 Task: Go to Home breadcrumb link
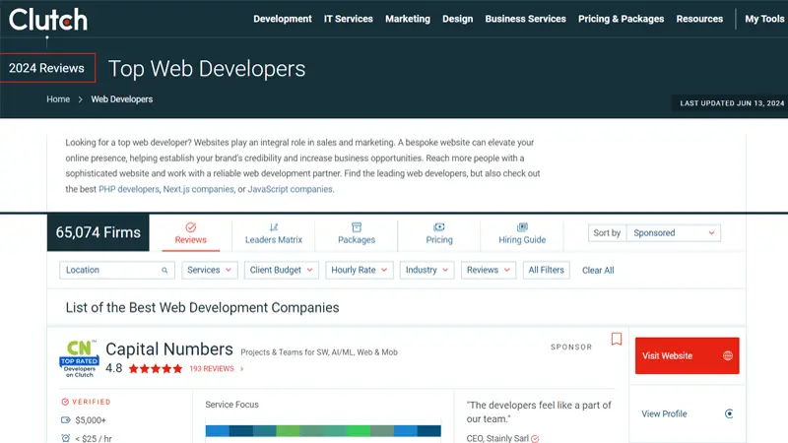pyautogui.click(x=58, y=99)
